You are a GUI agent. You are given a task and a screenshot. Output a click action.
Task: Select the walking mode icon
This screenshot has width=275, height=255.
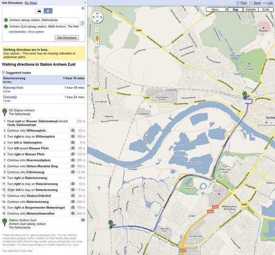click(48, 11)
